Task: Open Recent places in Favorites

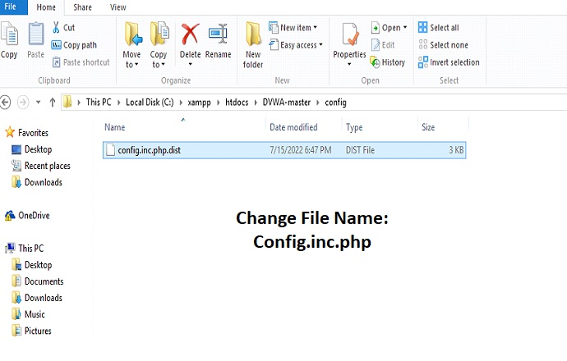Action: point(41,166)
